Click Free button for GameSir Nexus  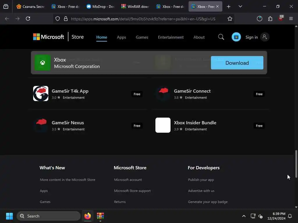[137, 126]
